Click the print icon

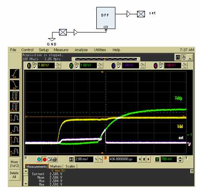pyautogui.click(x=55, y=159)
